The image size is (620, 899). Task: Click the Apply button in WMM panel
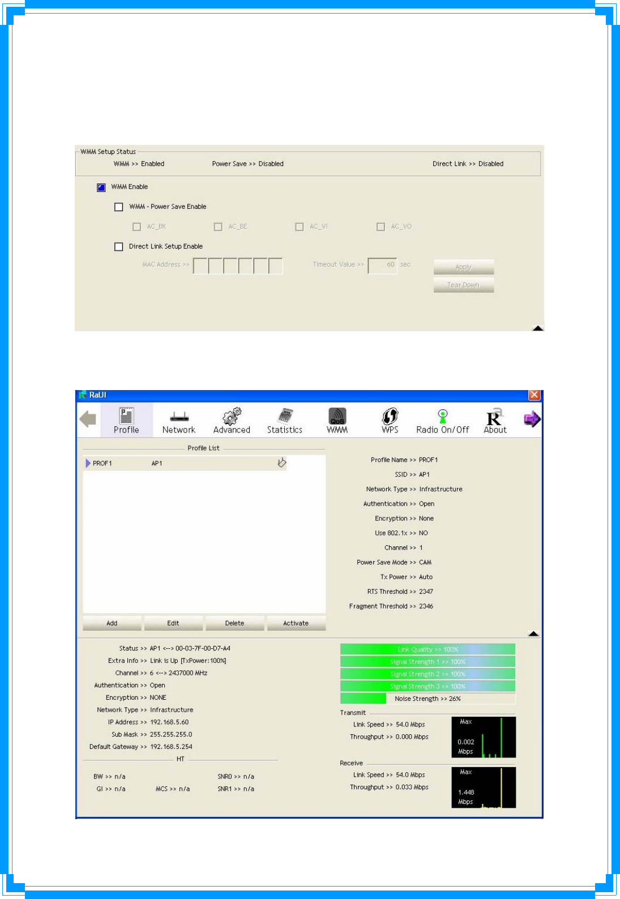[x=464, y=267]
